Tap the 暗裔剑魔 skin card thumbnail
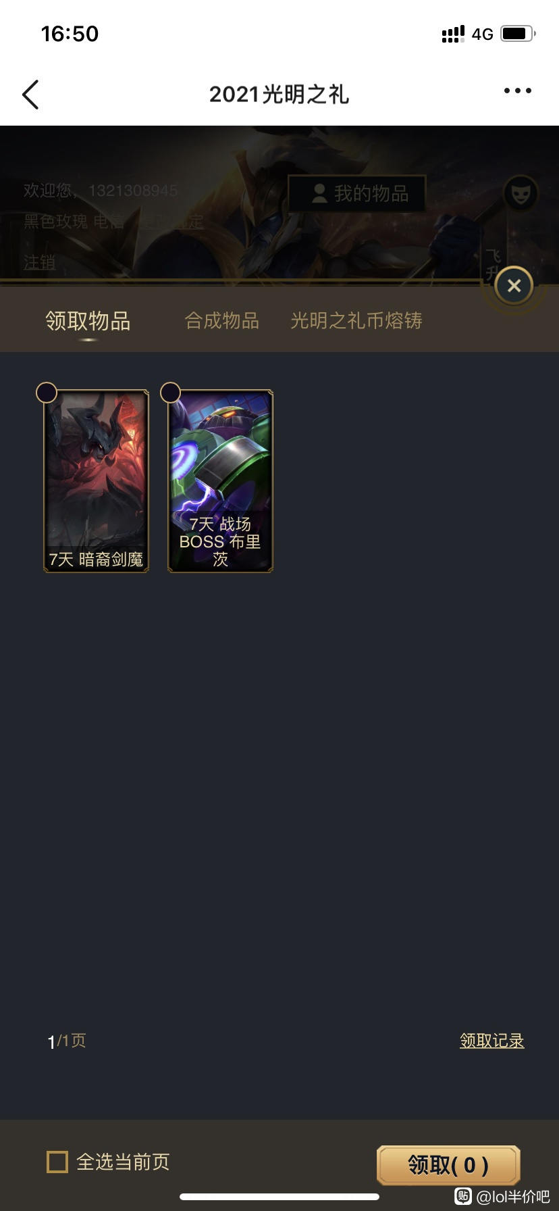Image resolution: width=559 pixels, height=1211 pixels. point(97,481)
